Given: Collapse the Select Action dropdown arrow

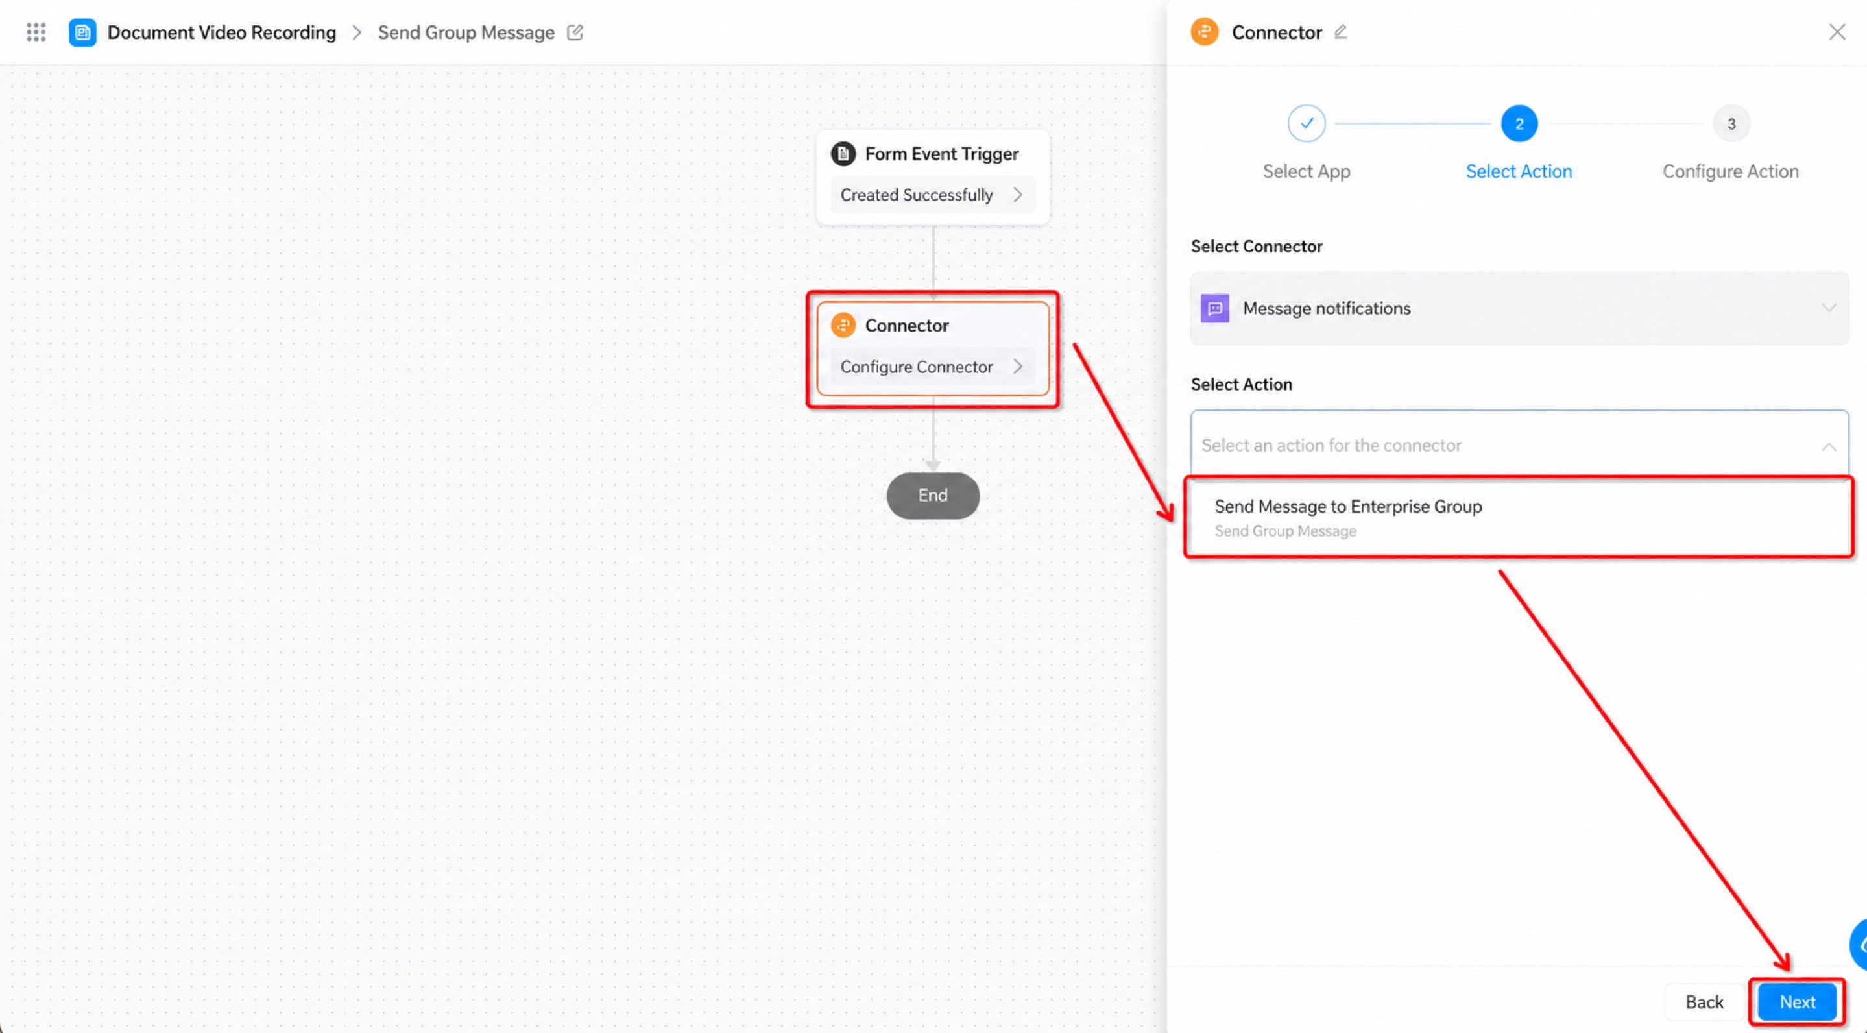Looking at the screenshot, I should [x=1829, y=446].
